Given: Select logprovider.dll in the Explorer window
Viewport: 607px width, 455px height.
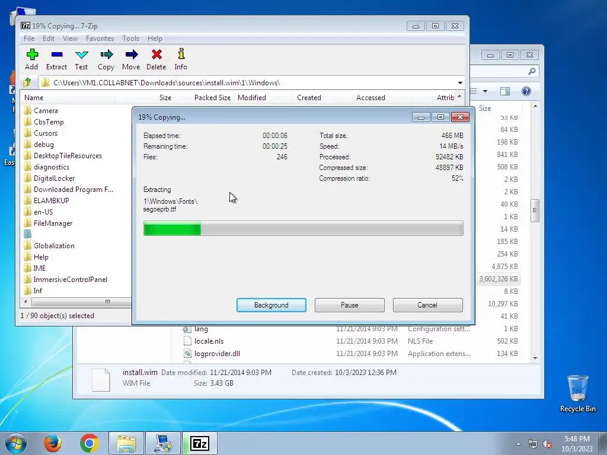Looking at the screenshot, I should pos(217,353).
